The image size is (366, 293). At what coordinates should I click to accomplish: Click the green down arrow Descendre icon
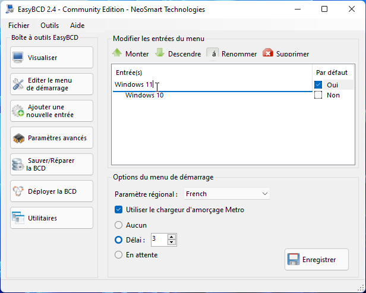(160, 53)
